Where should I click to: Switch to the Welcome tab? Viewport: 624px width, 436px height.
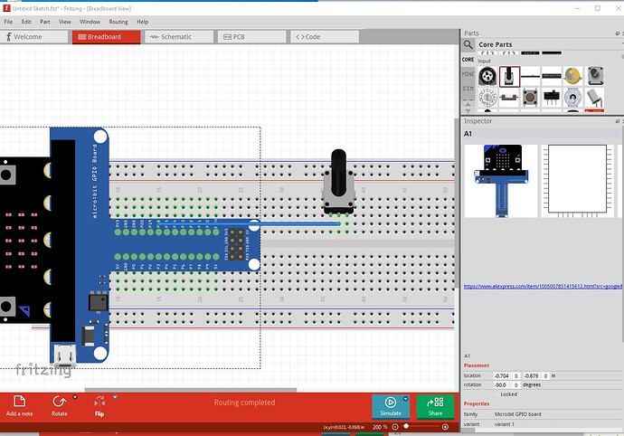[34, 37]
